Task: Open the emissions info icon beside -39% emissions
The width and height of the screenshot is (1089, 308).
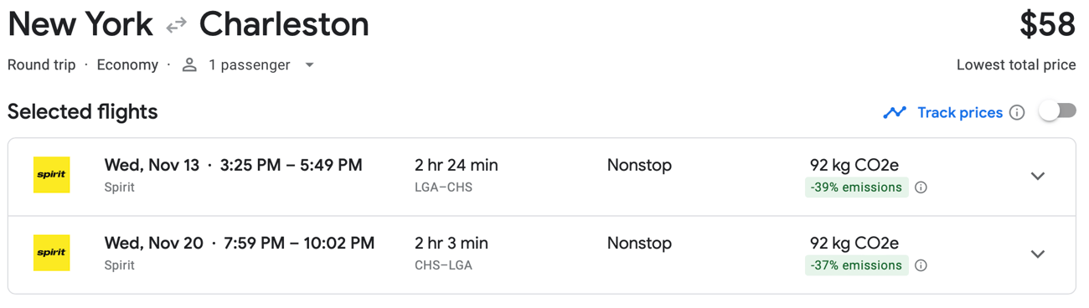Action: pyautogui.click(x=921, y=187)
